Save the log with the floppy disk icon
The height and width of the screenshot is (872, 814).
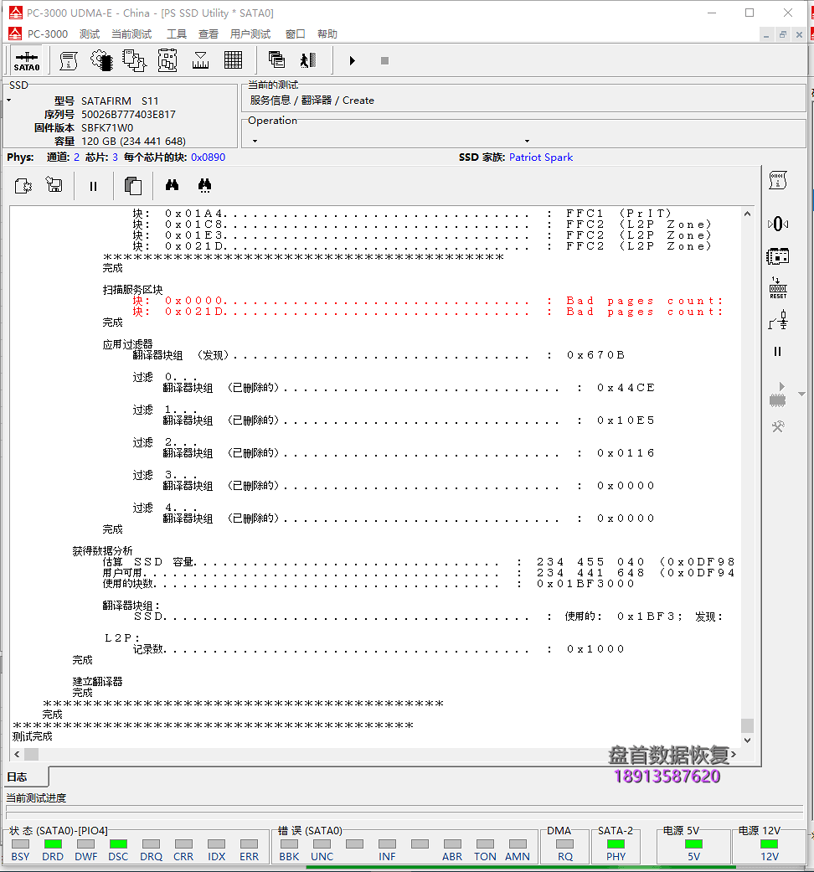(54, 184)
